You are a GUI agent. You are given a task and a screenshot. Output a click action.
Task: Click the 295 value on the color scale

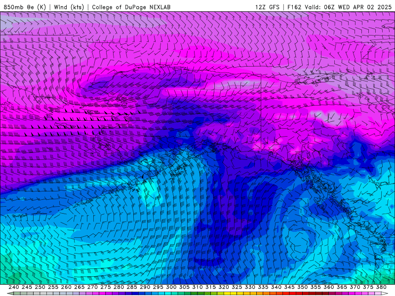coord(158,287)
